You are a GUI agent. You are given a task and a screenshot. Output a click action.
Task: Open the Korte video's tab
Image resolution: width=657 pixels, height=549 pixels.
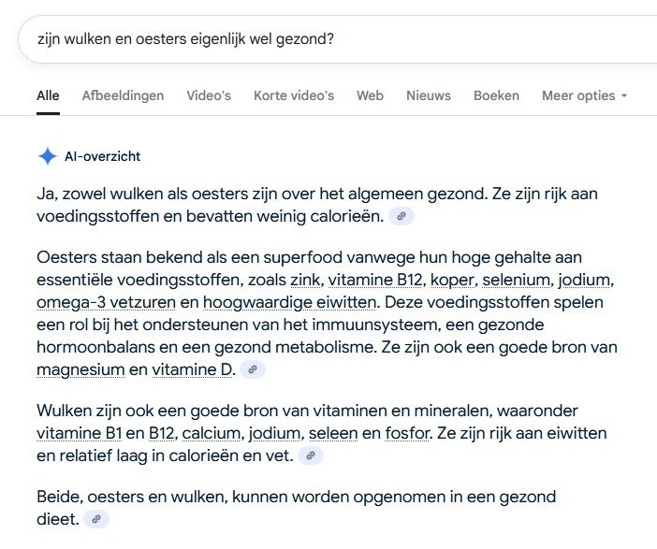[x=294, y=95]
